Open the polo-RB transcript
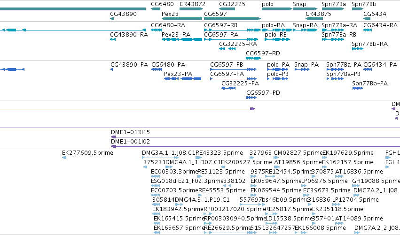Image resolution: width=400 pixels, height=235 pixels. [275, 35]
